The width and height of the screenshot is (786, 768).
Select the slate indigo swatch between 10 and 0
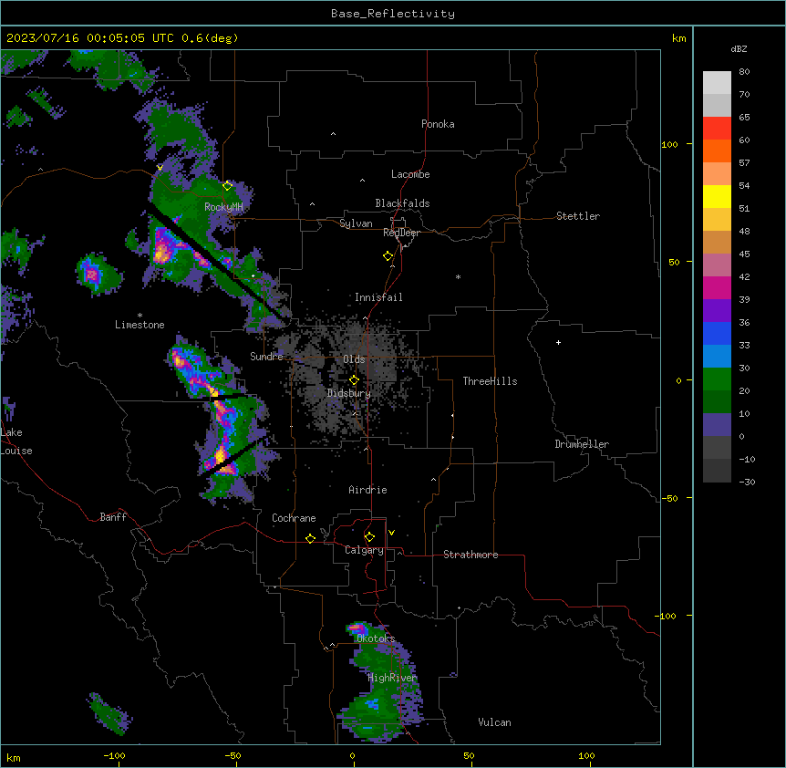coord(717,425)
